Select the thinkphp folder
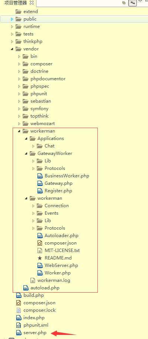The image size is (148, 339). click(33, 41)
